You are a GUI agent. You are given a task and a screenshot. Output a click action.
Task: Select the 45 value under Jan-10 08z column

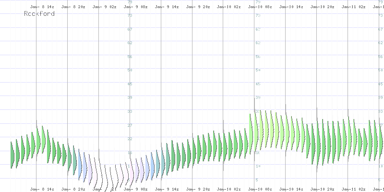(x=258, y=84)
